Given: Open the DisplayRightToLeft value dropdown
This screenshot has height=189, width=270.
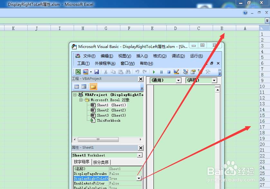Looking at the screenshot, I should coord(139,178).
